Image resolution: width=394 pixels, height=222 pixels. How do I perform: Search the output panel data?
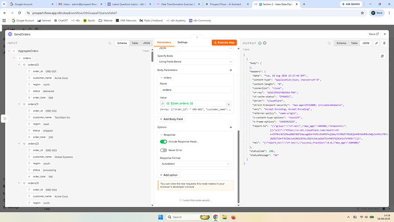329,43
